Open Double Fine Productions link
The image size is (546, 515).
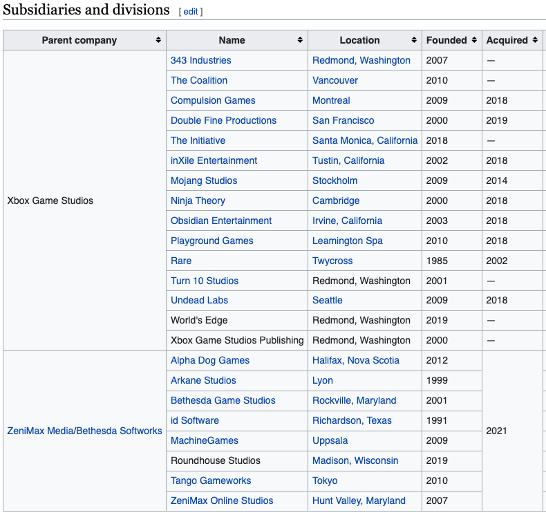pos(223,120)
